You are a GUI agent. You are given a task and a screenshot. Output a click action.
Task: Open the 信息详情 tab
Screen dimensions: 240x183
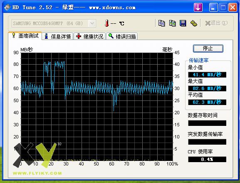(x=57, y=36)
